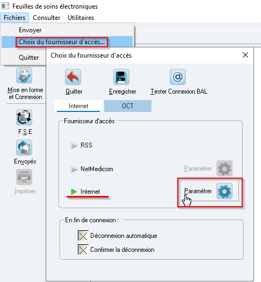
Task: Select the NetMedicom provider arrow
Action: (74, 169)
